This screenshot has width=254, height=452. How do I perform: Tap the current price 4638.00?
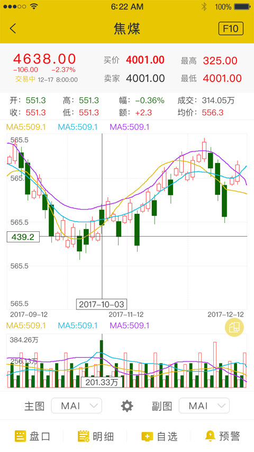44,59
